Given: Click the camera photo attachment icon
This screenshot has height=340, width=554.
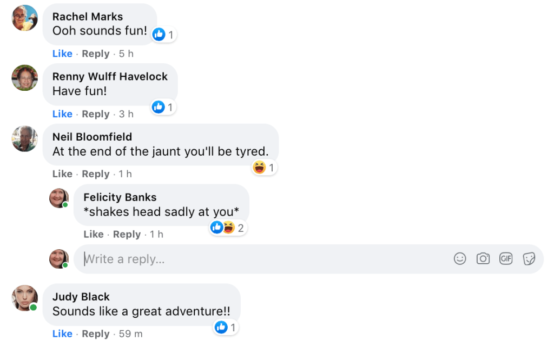Looking at the screenshot, I should [x=483, y=259].
